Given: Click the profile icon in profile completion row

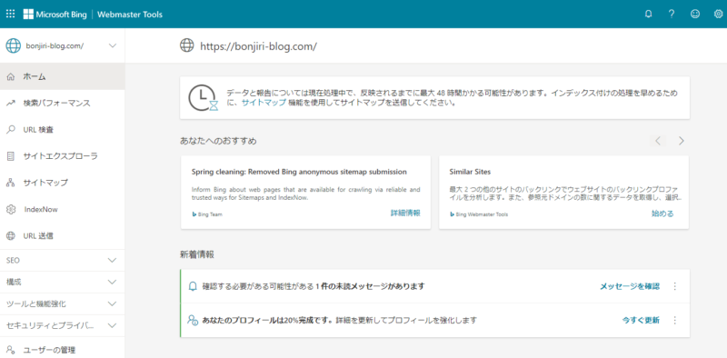Looking at the screenshot, I should click(x=193, y=320).
